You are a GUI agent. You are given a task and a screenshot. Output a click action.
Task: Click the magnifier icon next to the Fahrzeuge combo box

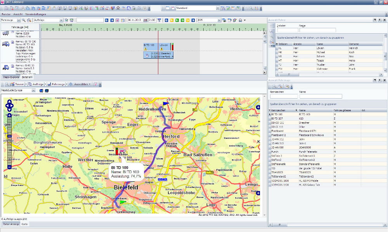click(24, 20)
